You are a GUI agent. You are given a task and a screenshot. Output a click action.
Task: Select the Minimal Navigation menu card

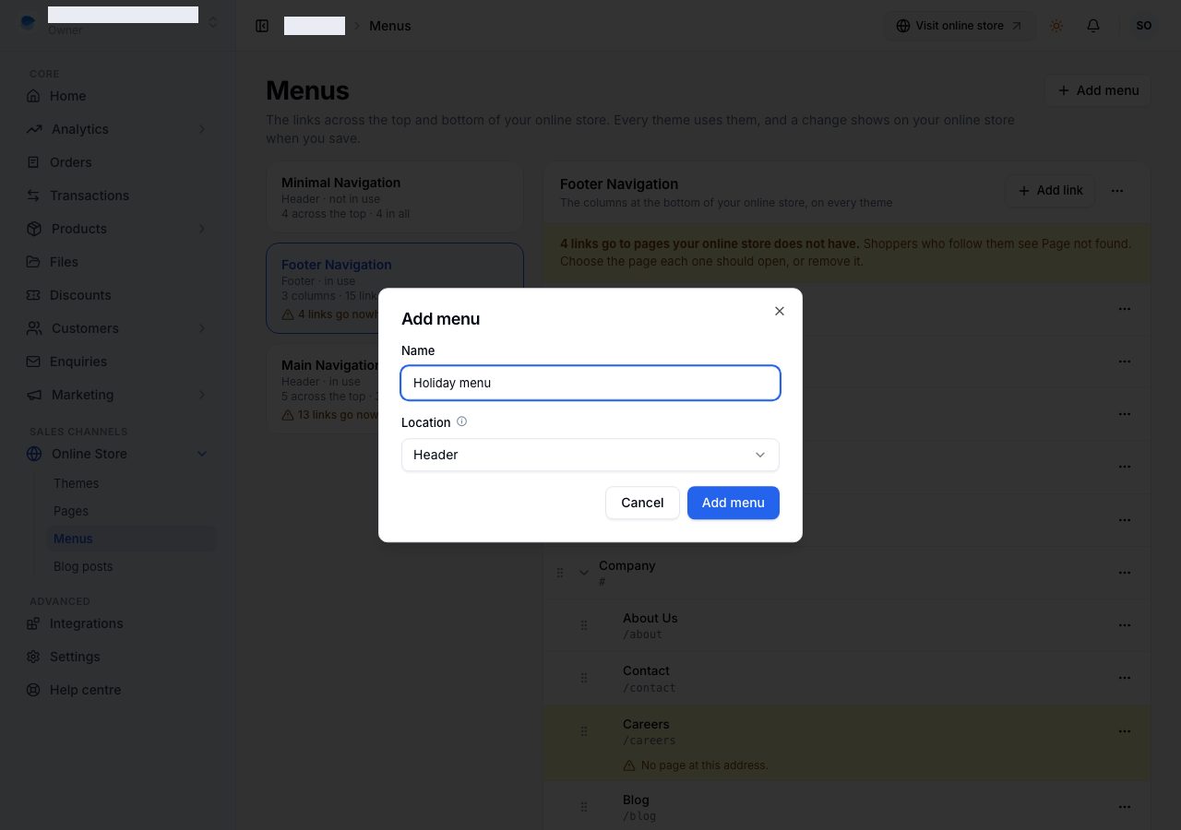(x=395, y=197)
